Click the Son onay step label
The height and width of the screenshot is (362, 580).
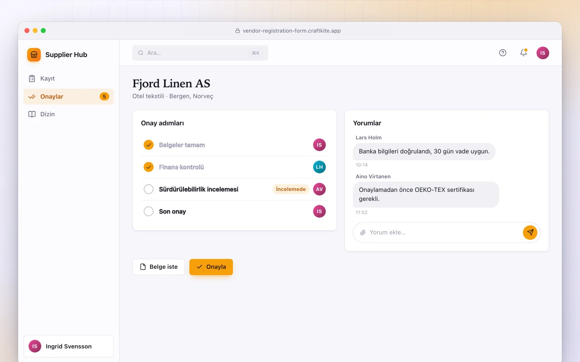(173, 211)
